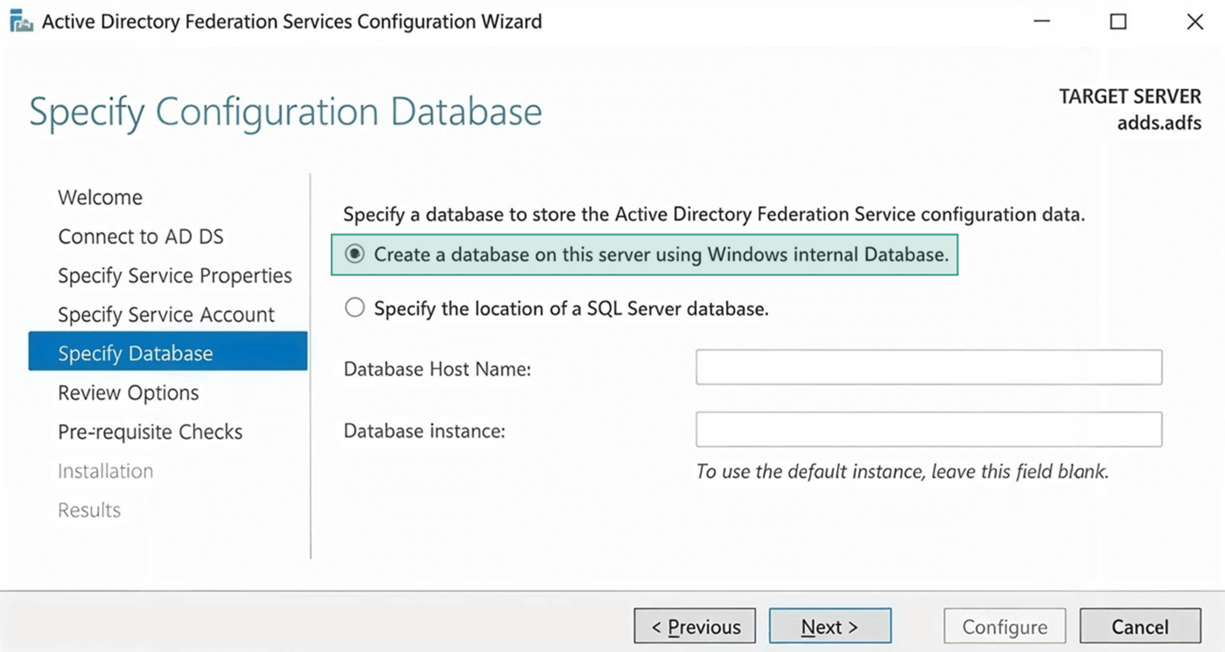Screen dimensions: 1225x652
Task: Proceed with the Next button
Action: point(829,627)
